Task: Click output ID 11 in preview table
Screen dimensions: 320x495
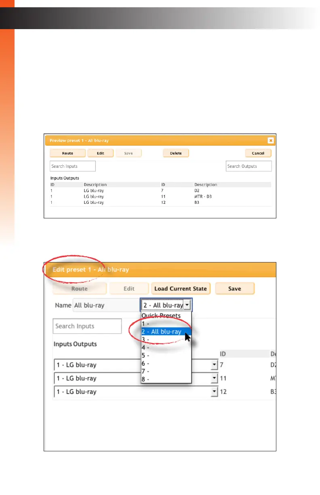Action: [x=163, y=196]
